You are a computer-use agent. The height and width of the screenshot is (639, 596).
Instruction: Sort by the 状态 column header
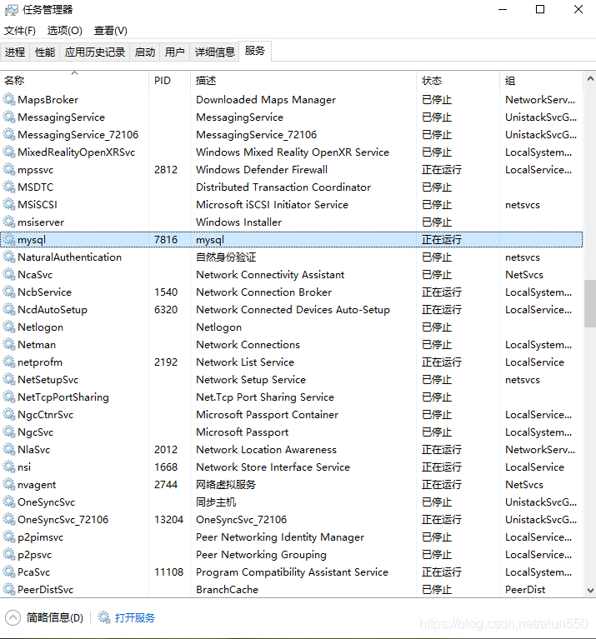coord(458,80)
